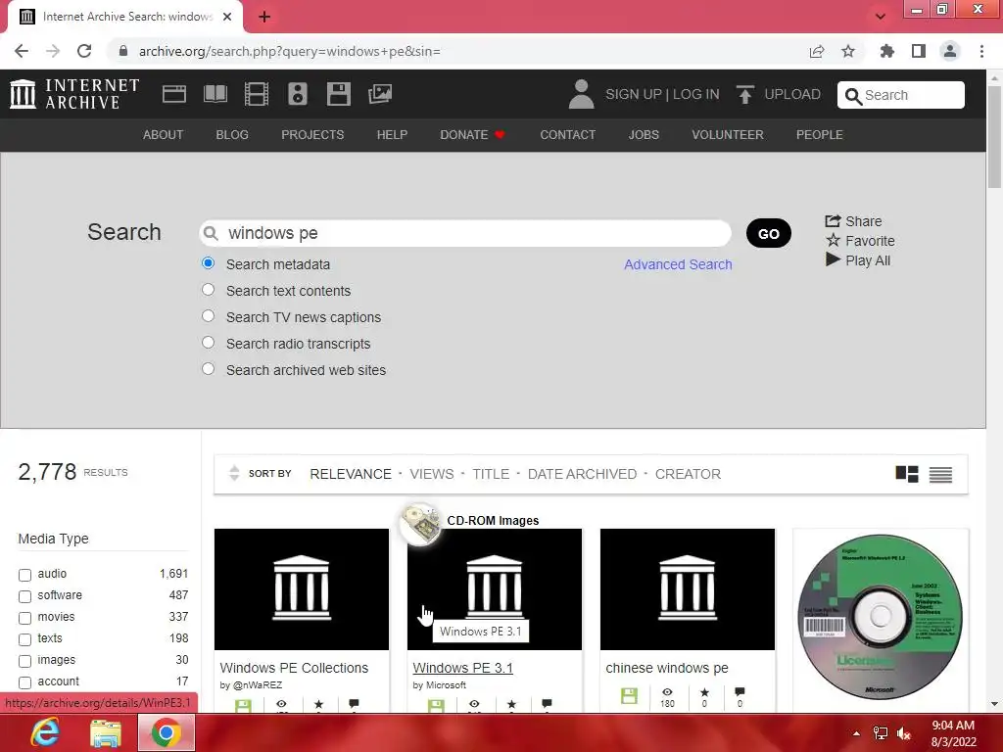Click Play All

coord(858,260)
